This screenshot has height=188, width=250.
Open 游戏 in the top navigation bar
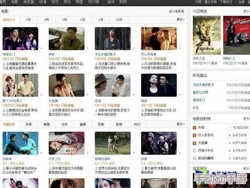111,2
